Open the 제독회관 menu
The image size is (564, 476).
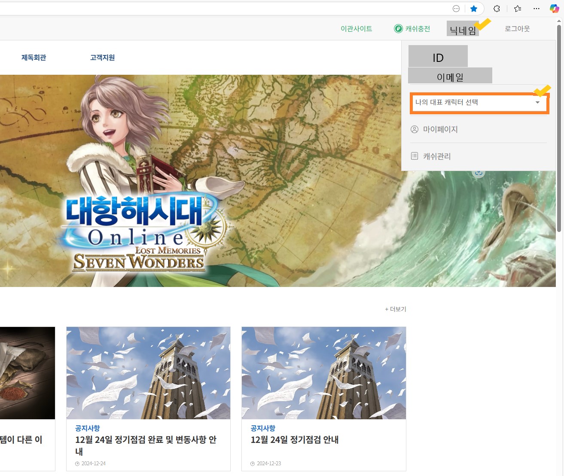click(x=34, y=58)
